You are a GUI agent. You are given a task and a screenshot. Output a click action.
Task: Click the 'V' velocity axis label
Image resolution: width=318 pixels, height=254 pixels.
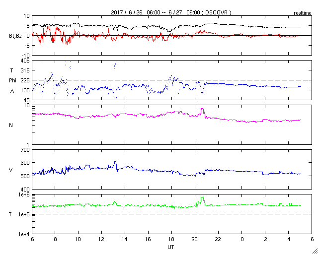[11, 170]
